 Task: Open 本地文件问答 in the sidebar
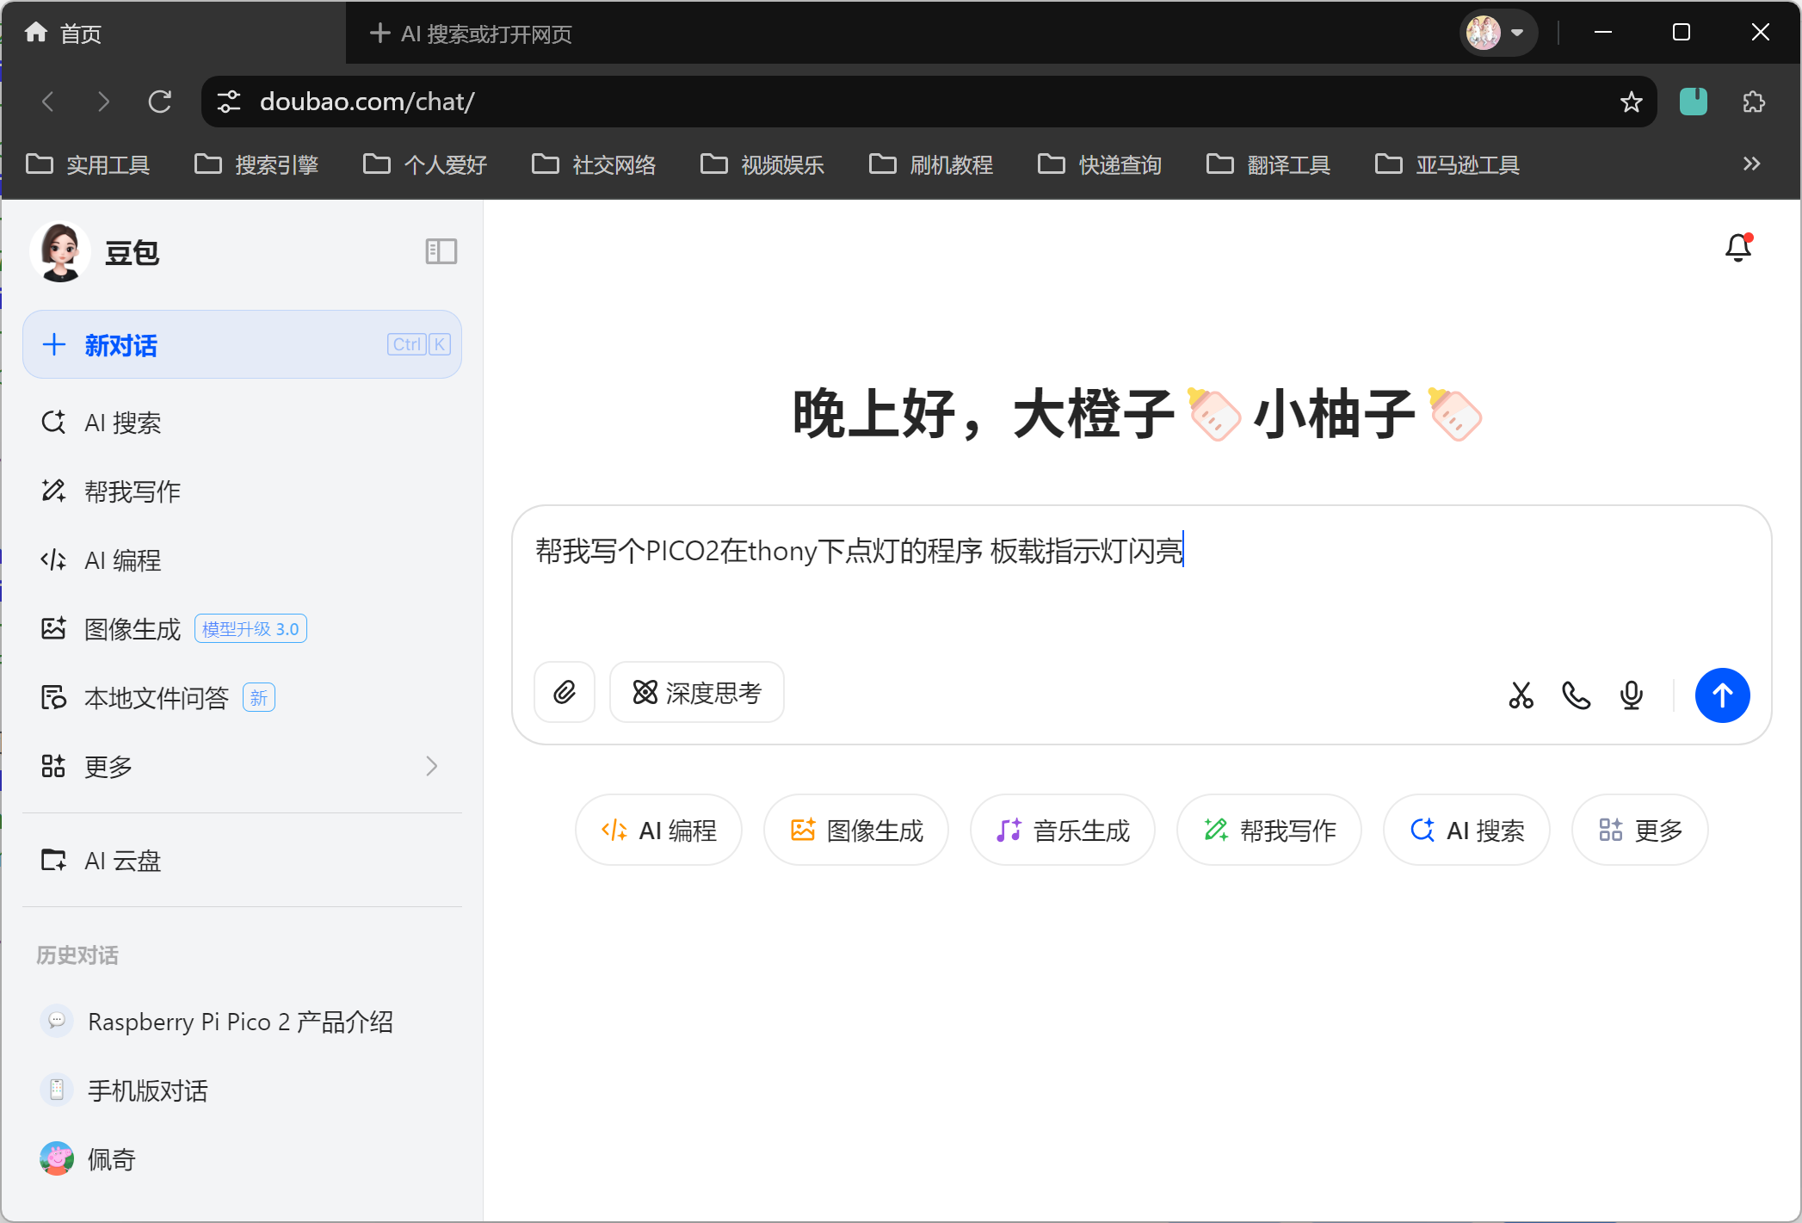(242, 698)
